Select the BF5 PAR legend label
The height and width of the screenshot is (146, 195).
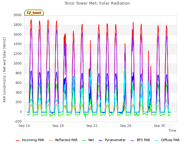[x=144, y=140]
